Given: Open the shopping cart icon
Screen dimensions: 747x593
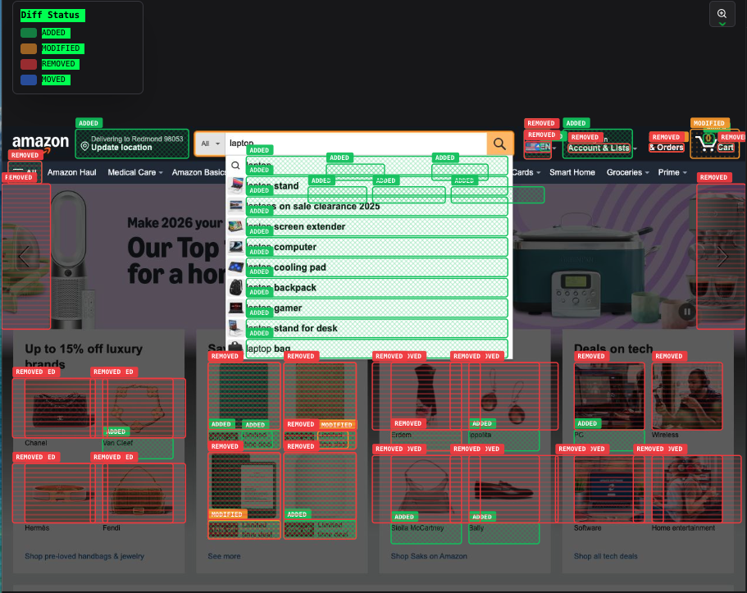Looking at the screenshot, I should click(704, 144).
